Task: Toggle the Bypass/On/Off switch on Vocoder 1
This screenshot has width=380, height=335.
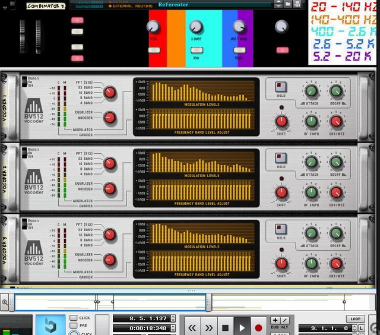Action: point(24,82)
